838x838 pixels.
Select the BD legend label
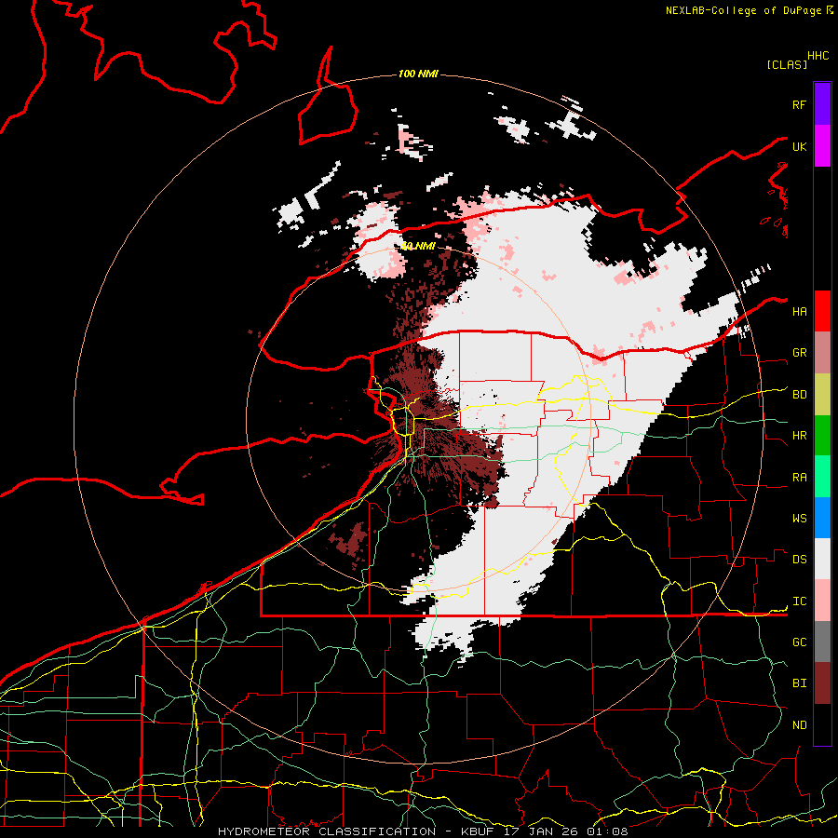point(799,395)
